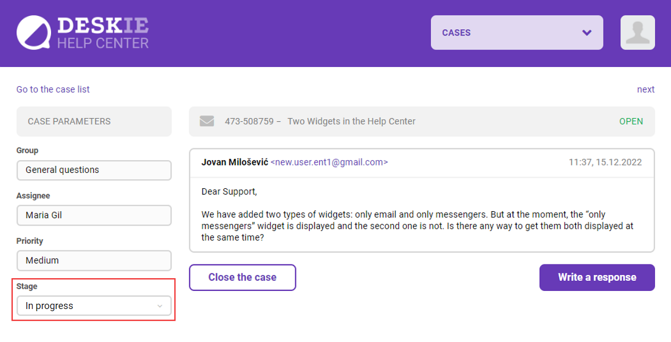Click the Deskie speech bubble logo icon
Screen dimensions: 671x342
click(34, 32)
